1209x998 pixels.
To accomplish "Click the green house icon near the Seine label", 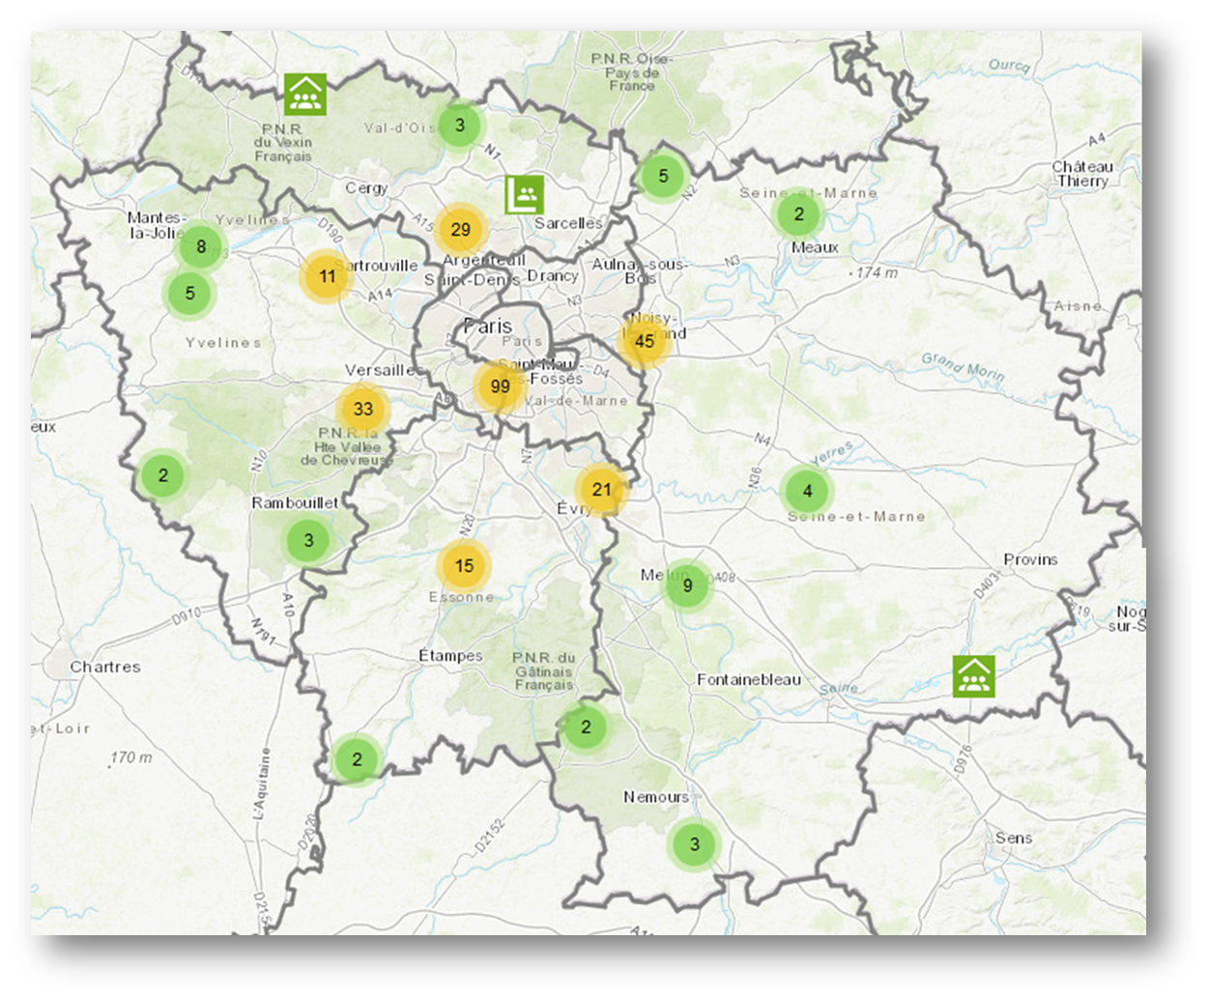I will pos(973,676).
